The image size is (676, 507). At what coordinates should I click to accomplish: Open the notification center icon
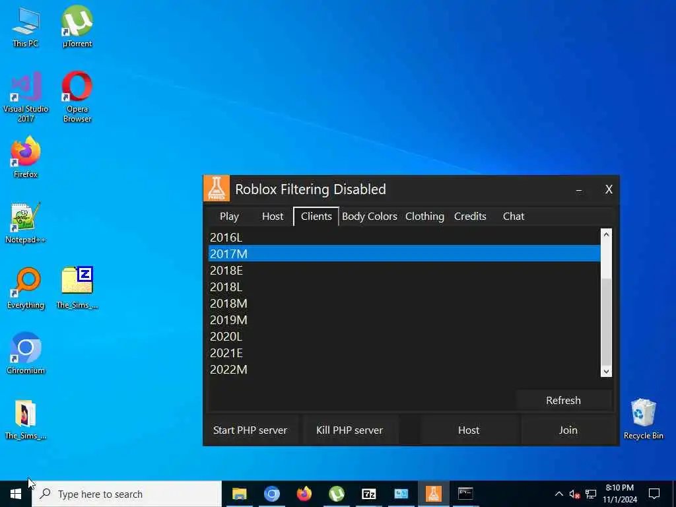(654, 494)
